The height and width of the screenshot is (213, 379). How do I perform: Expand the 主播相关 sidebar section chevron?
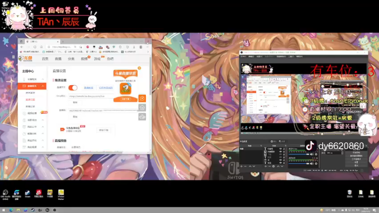43,79
